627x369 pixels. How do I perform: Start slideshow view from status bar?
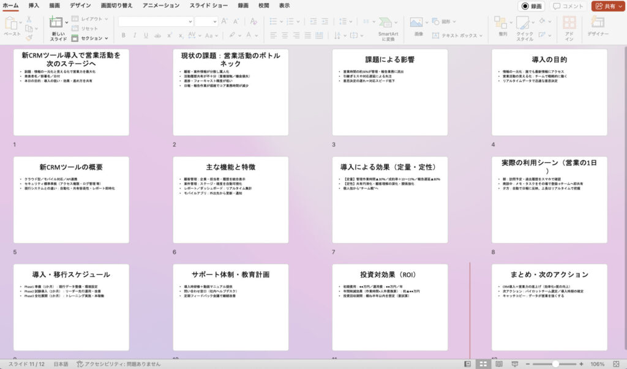pyautogui.click(x=514, y=363)
